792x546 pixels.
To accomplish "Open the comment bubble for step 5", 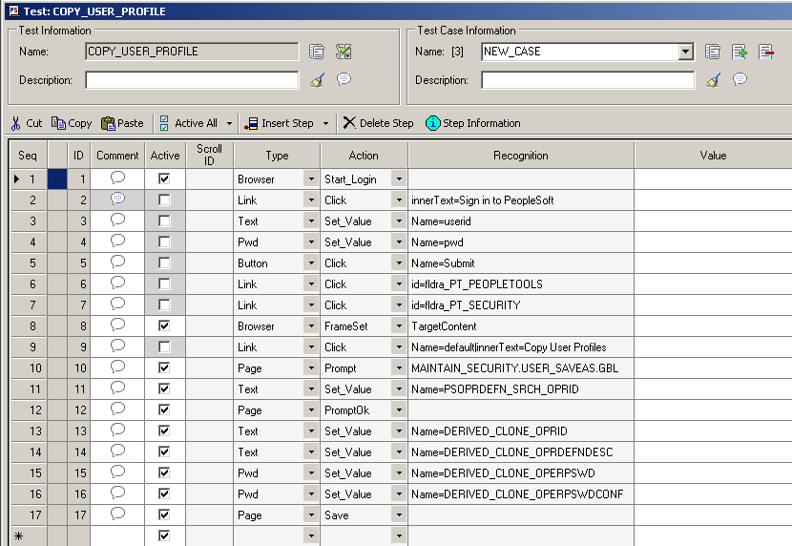I will (x=117, y=262).
